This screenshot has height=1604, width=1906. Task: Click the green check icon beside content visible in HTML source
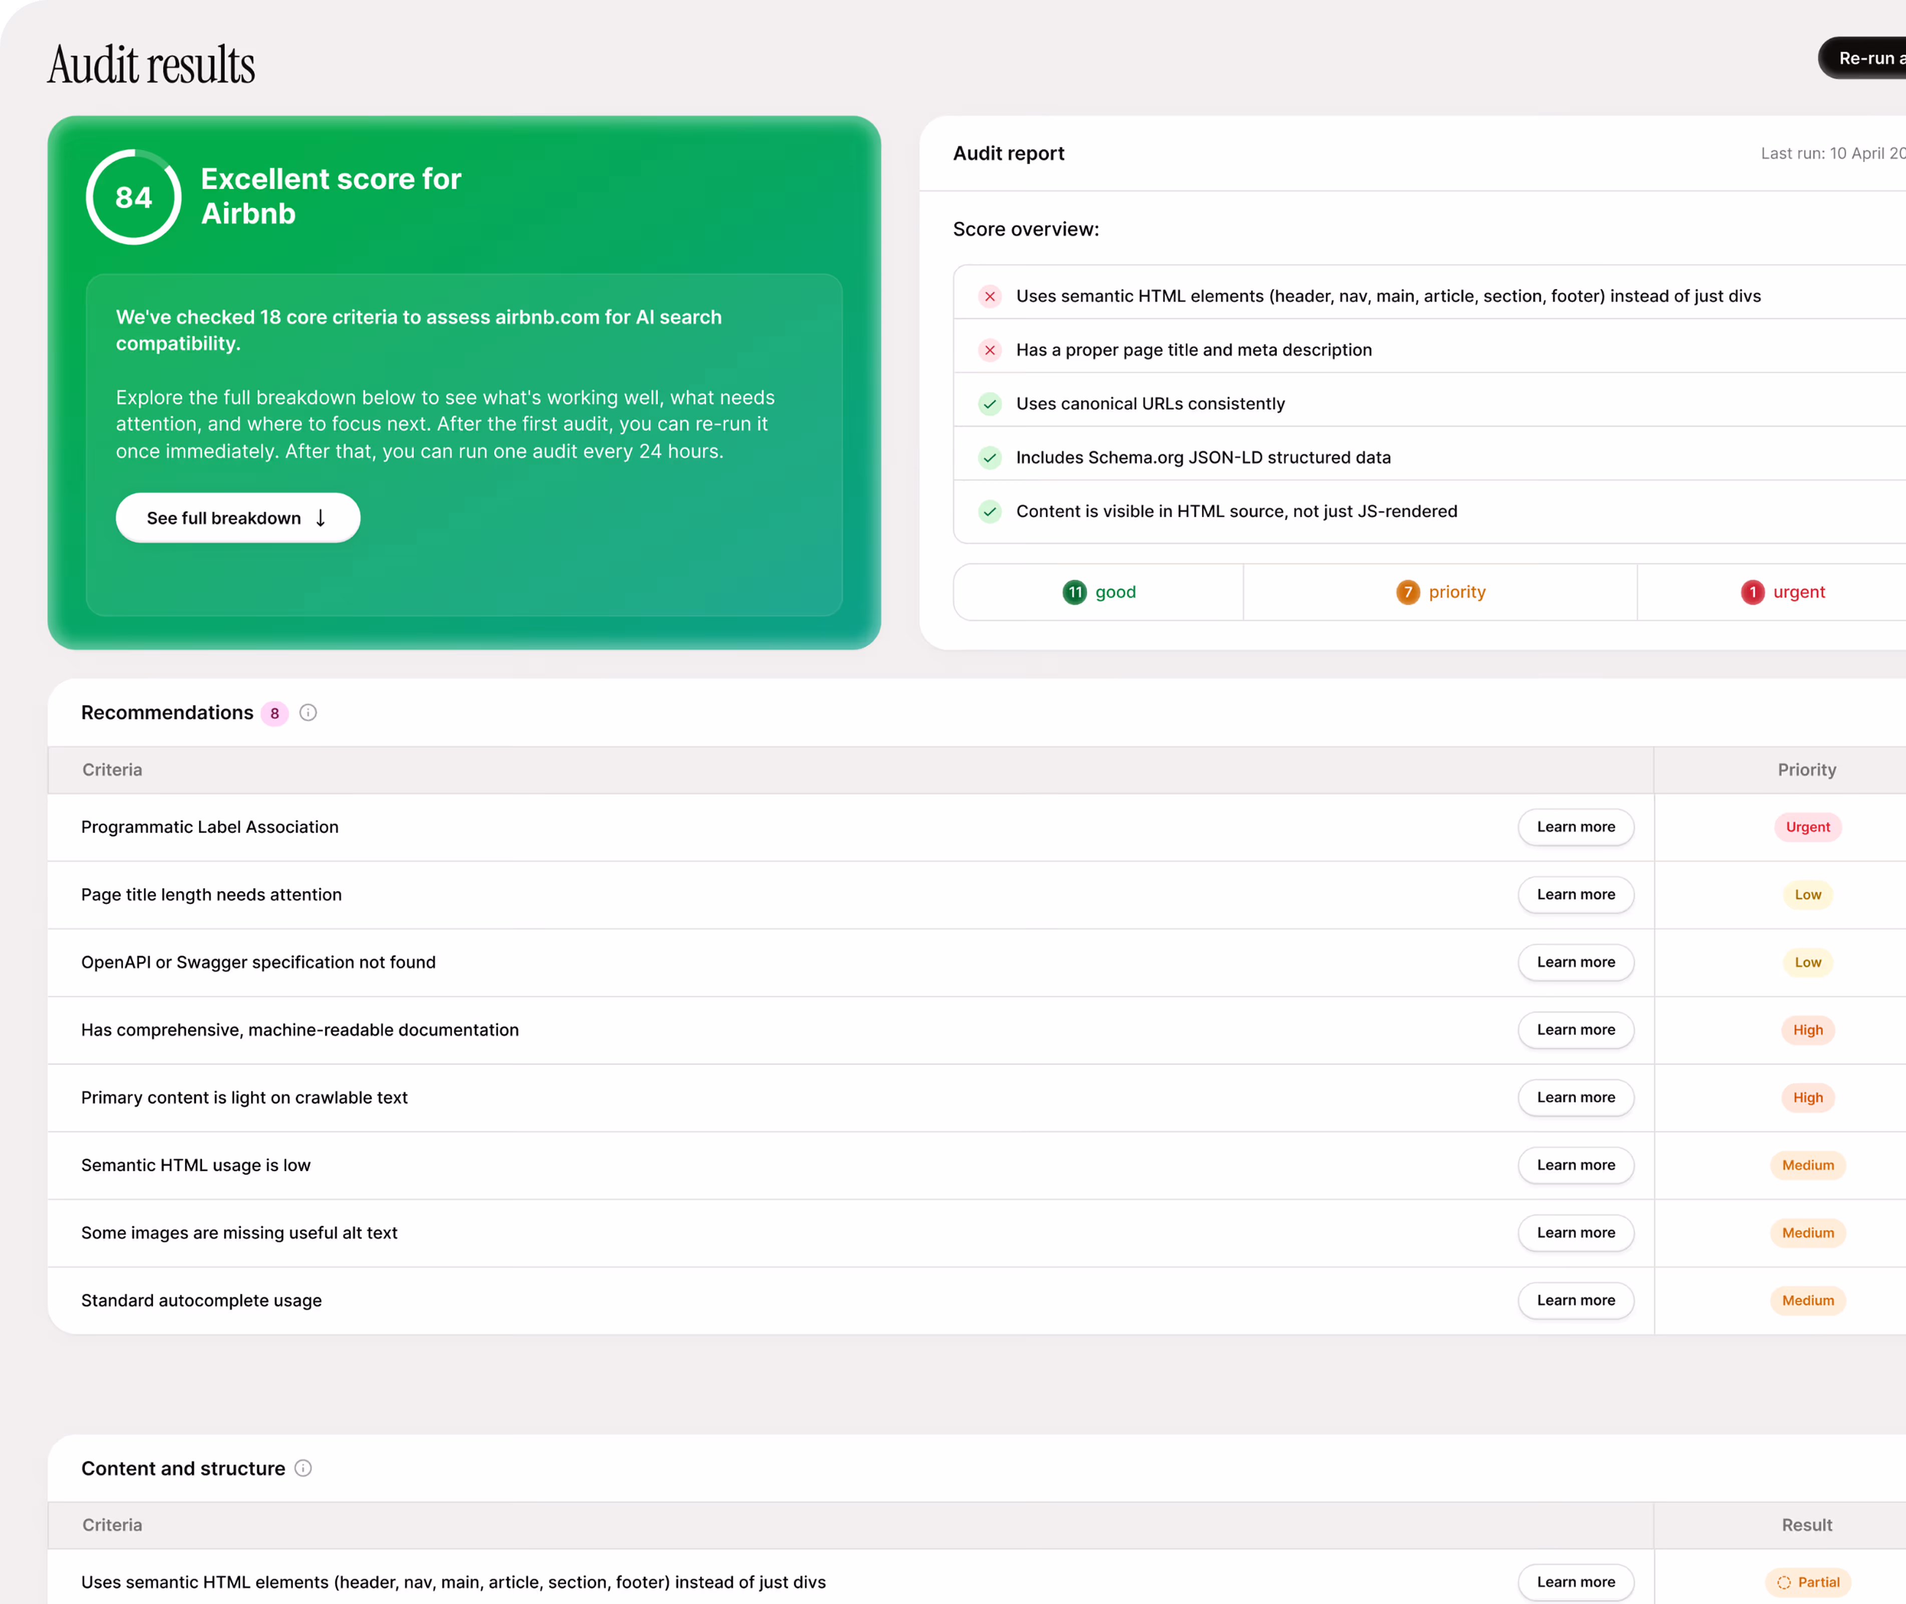click(x=990, y=511)
